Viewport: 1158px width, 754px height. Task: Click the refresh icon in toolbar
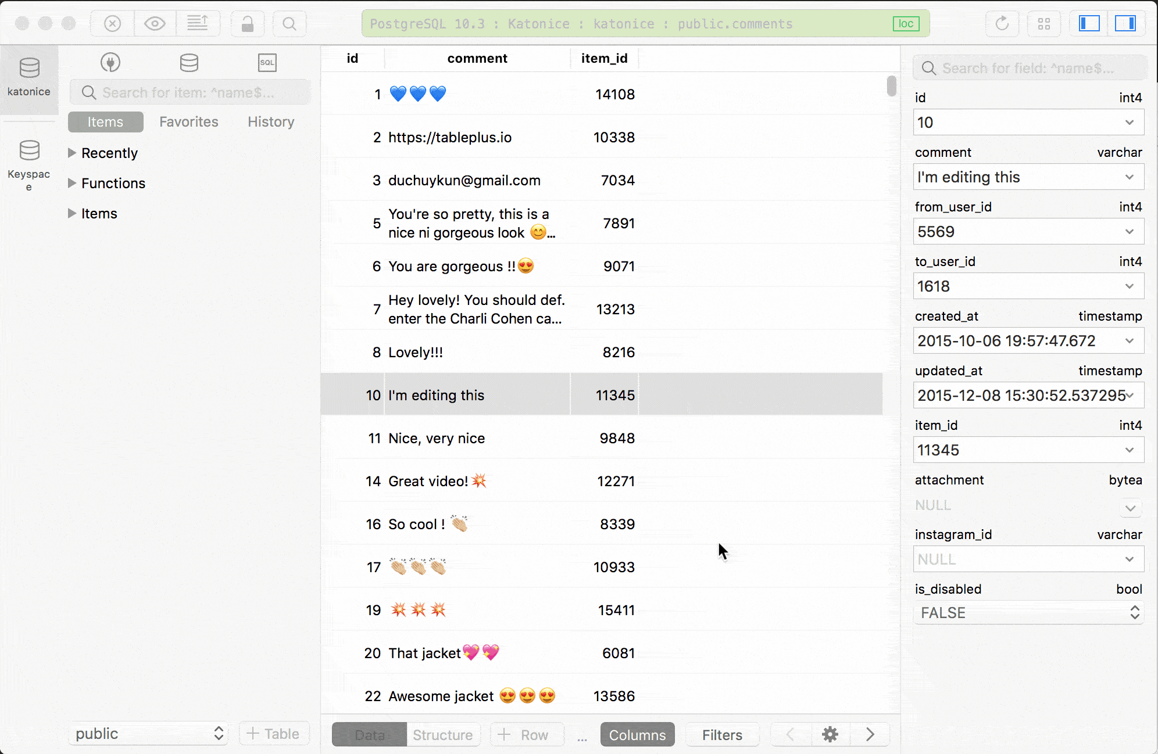[1002, 24]
